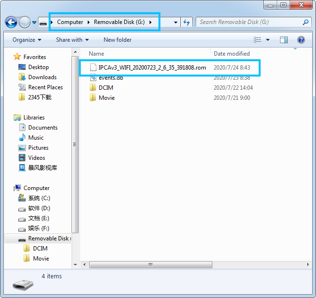Screen dimensions: 316x298
Task: Click the file list horizontal scrollbar thumb
Action: (151, 264)
